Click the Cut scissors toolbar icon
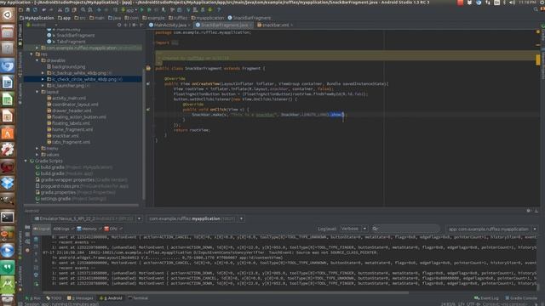 point(60,9)
